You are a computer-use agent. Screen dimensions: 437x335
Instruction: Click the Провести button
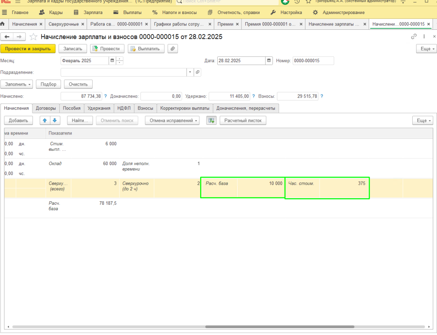(107, 49)
